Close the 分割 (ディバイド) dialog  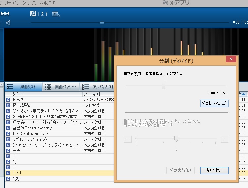pyautogui.click(x=231, y=59)
